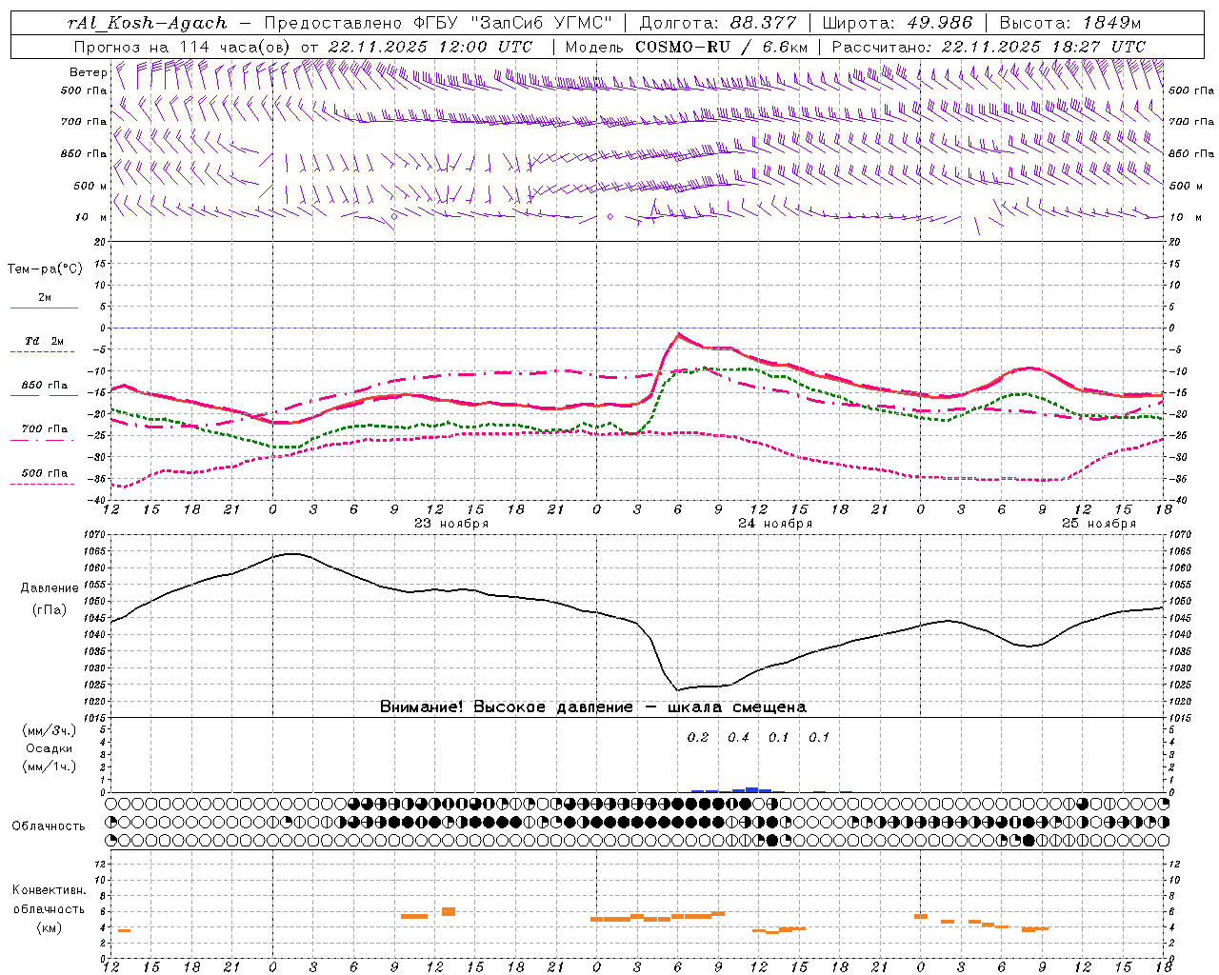Click the Конвективн. label
1219x975 pixels.
50,890
